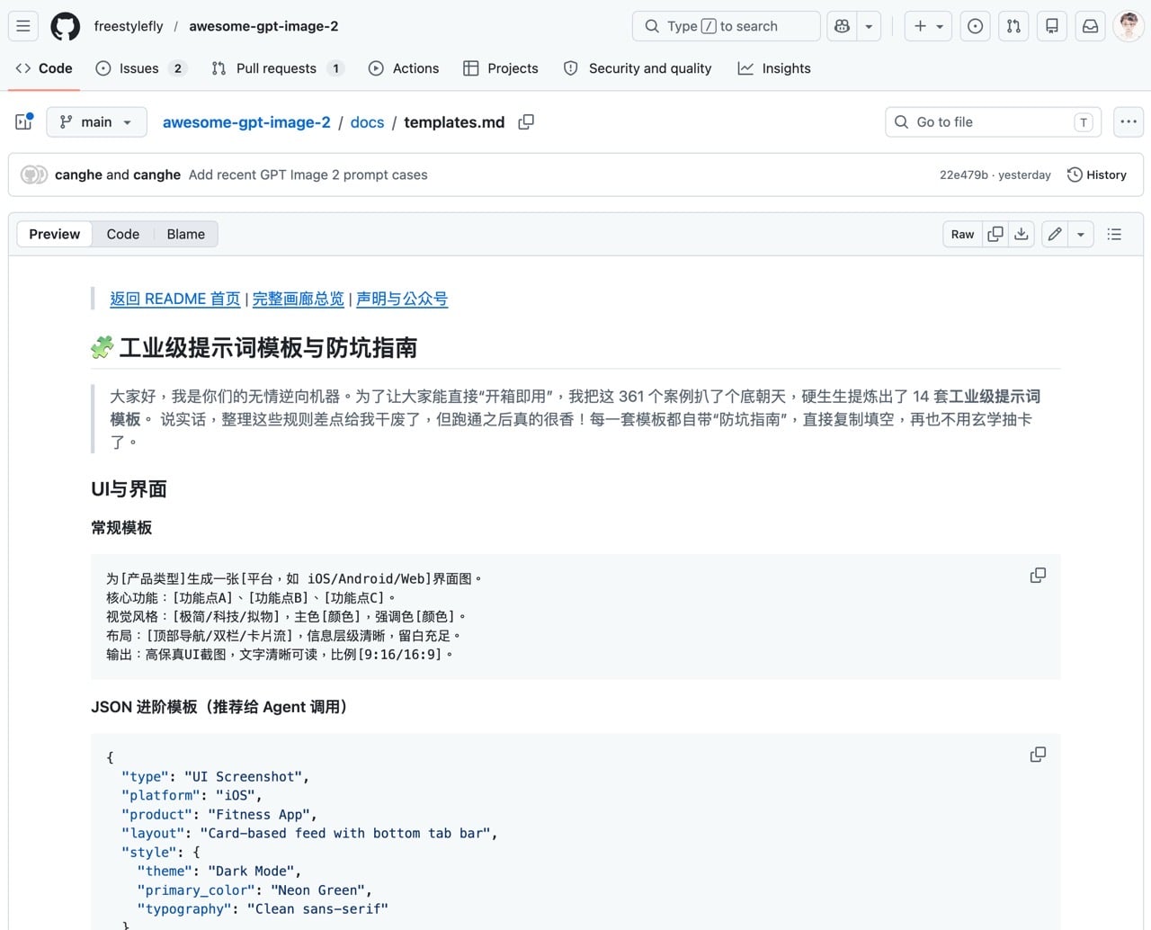Copy the templates.md file path
This screenshot has height=930, width=1151.
(526, 122)
